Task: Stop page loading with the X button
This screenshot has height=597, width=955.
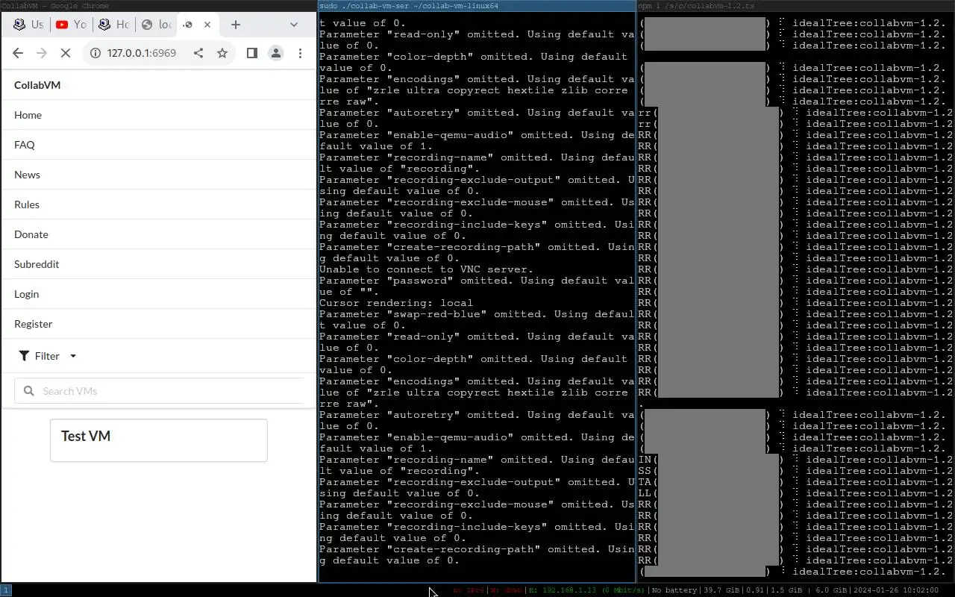Action: click(65, 53)
